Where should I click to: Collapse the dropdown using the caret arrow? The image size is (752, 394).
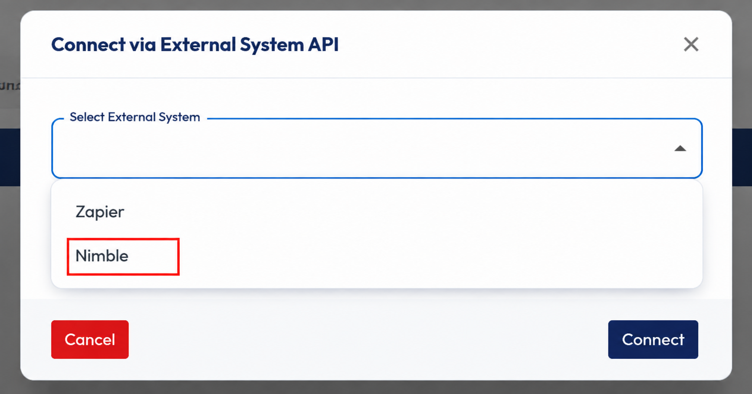[680, 149]
